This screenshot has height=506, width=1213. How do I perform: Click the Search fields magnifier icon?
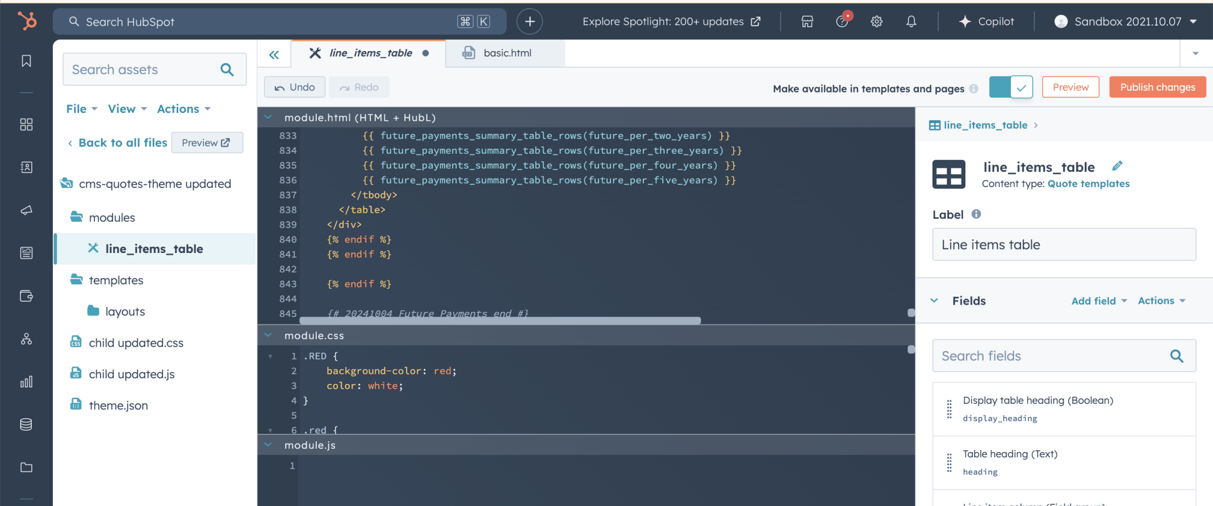1177,356
